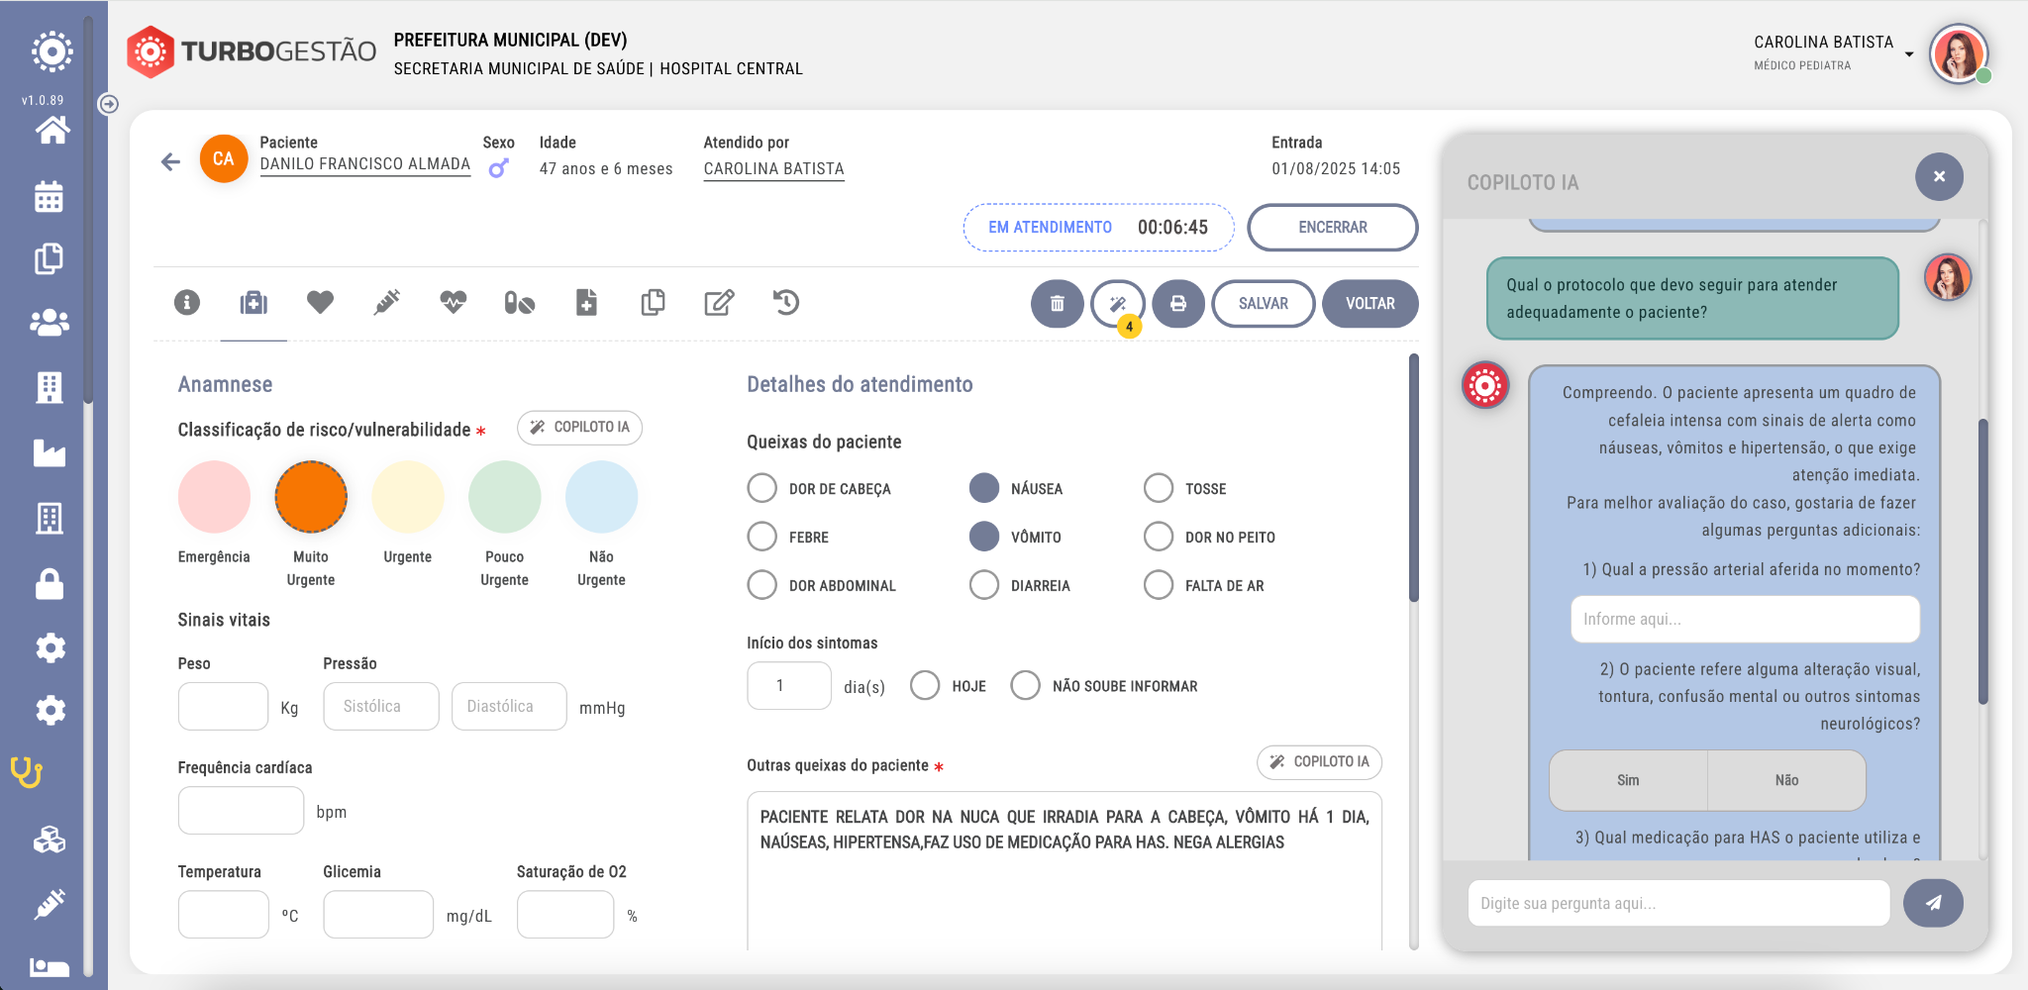This screenshot has height=990, width=2028.
Task: Uncheck the NÁUSEA complaint option
Action: (983, 488)
